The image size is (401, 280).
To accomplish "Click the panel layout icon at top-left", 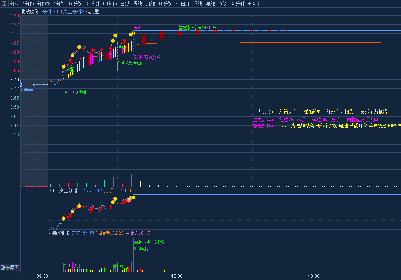I will pos(4,4).
